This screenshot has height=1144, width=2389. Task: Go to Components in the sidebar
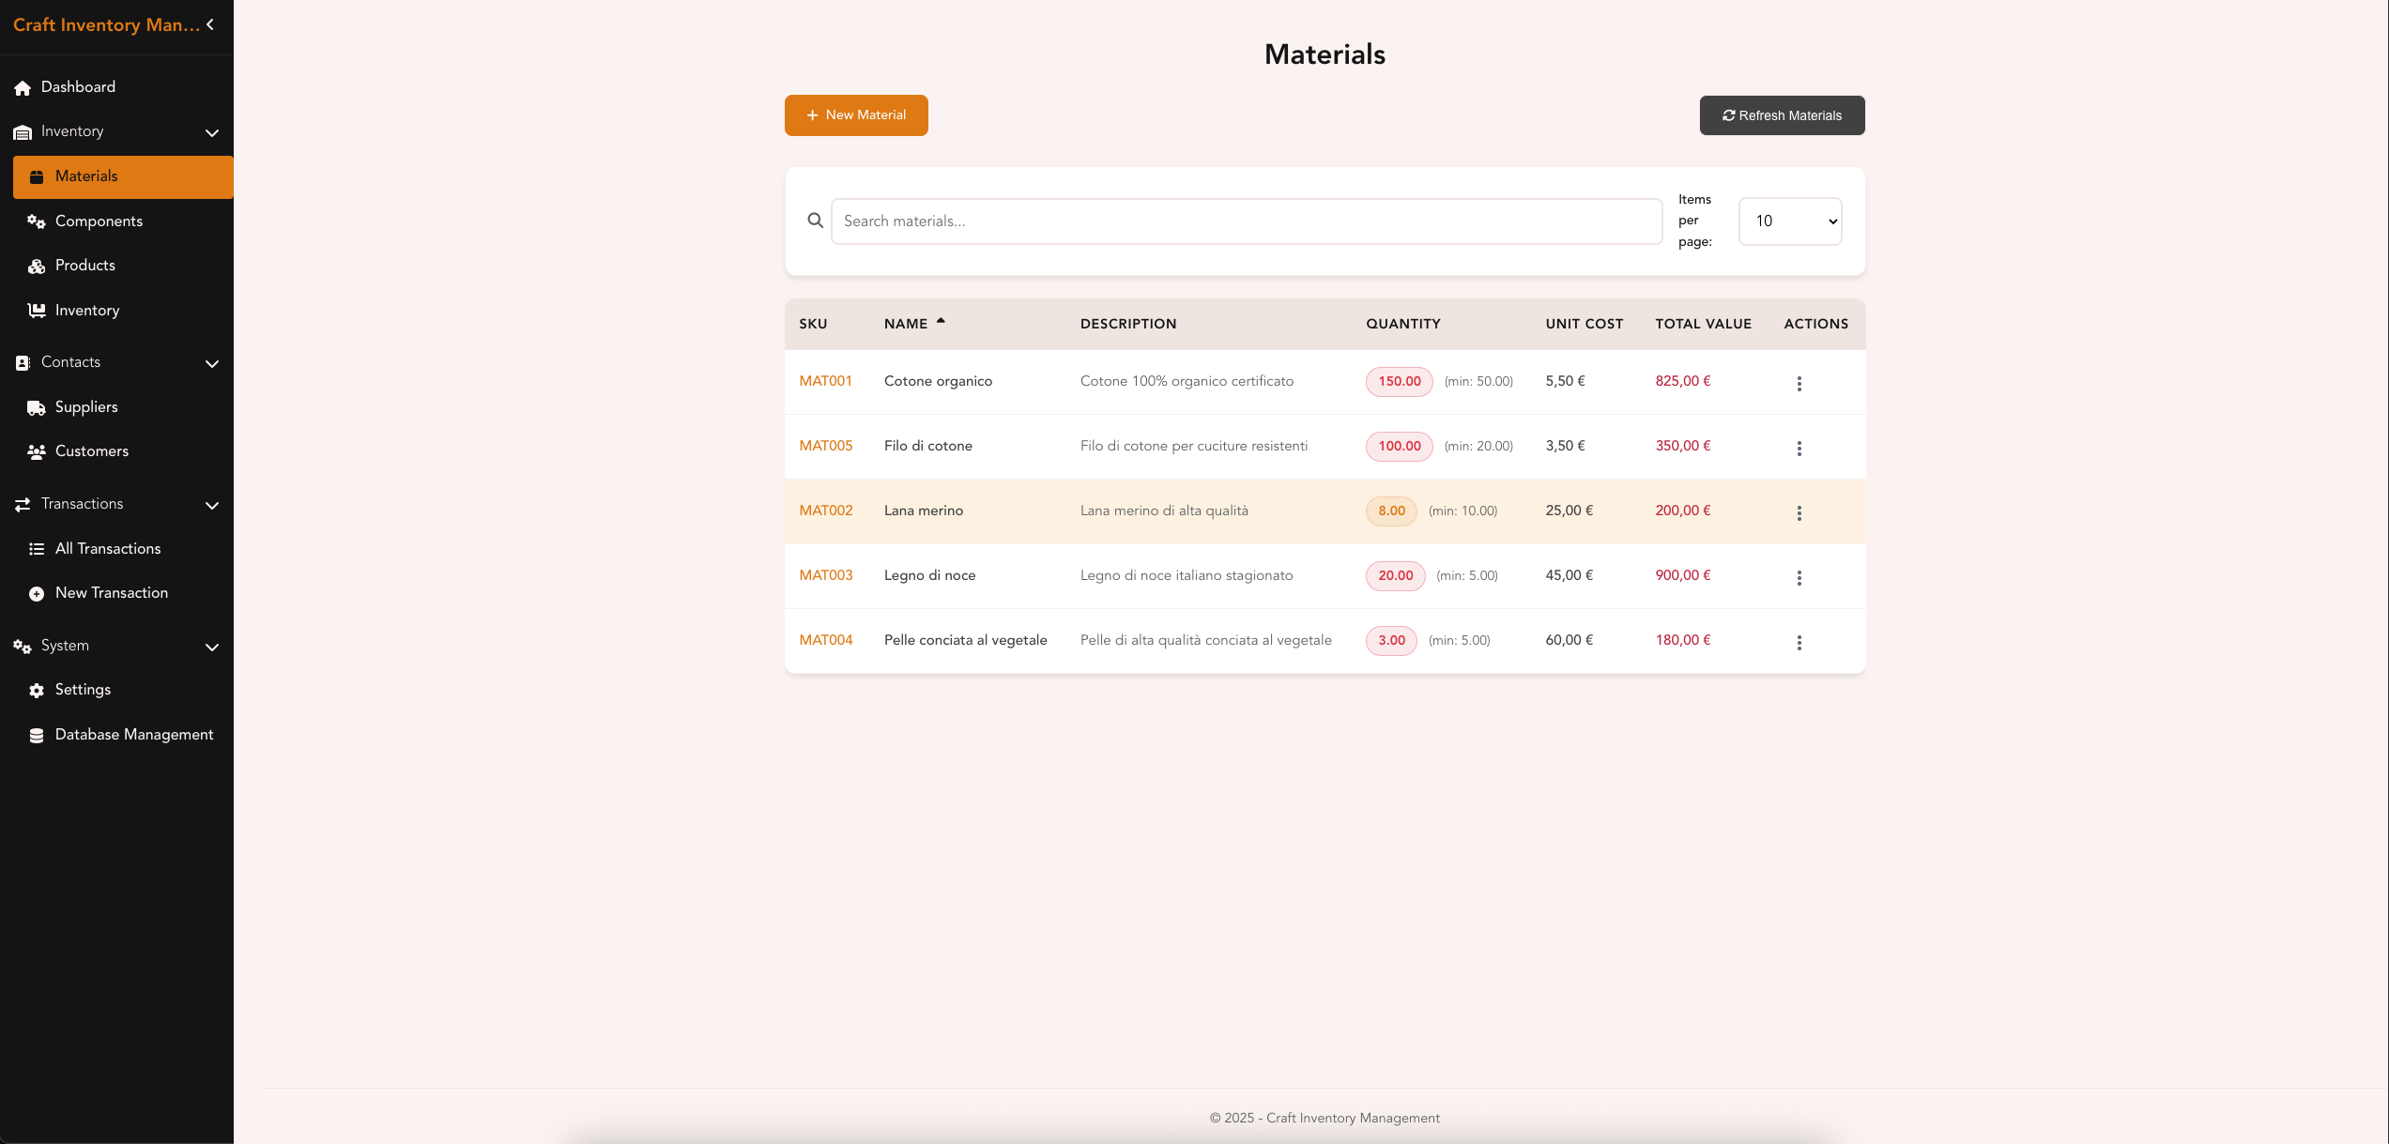coord(99,221)
